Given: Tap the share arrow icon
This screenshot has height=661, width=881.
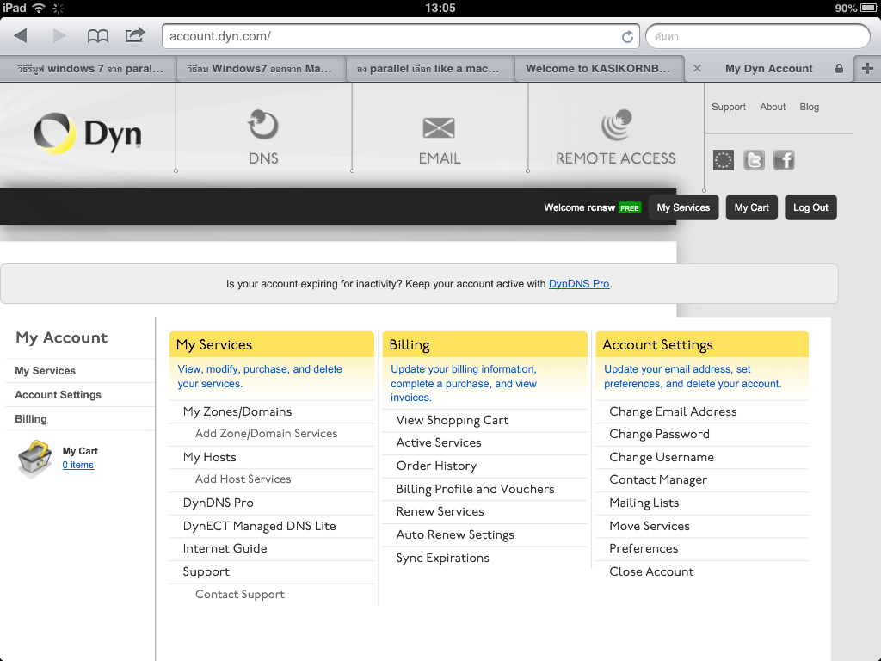Looking at the screenshot, I should 135,35.
